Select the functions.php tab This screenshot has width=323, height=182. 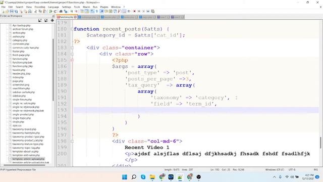tap(67, 17)
